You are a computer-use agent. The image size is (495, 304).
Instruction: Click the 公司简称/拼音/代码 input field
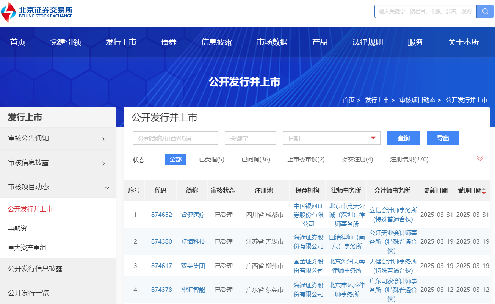point(175,138)
